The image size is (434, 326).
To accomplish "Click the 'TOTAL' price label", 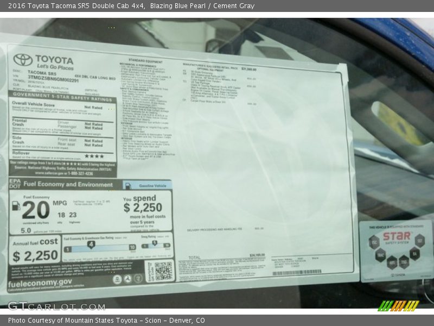I will [194, 258].
